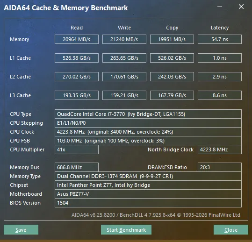This screenshot has height=242, width=252.
Task: Click the L1 Cache Write 263.65 GB/s field
Action: click(124, 58)
